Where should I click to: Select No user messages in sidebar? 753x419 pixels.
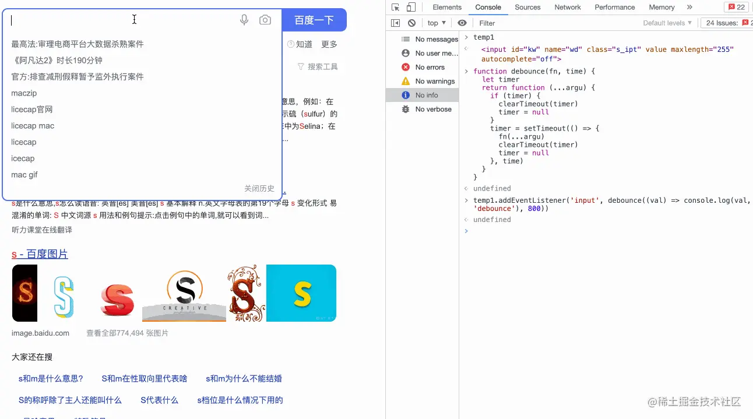[423, 53]
